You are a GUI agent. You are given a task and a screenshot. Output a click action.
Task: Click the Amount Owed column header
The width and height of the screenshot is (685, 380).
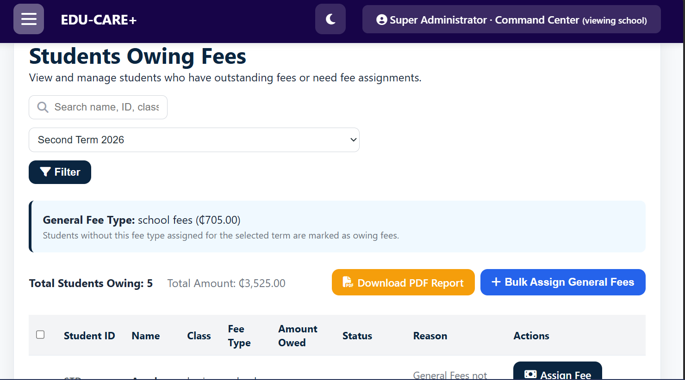click(x=298, y=336)
